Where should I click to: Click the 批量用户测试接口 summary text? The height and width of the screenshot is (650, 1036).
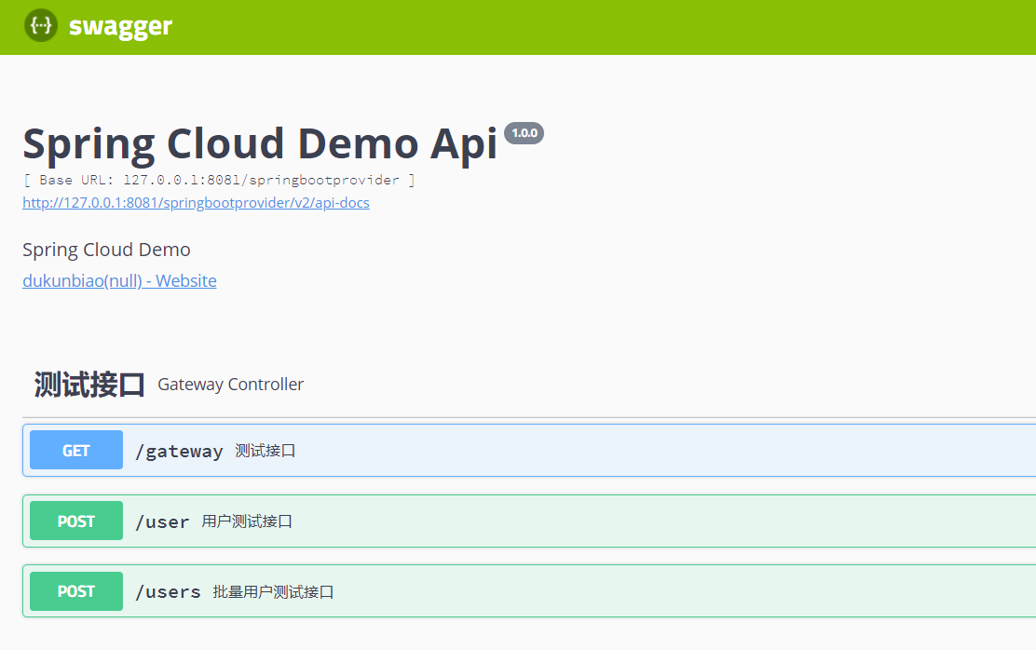pos(274,592)
